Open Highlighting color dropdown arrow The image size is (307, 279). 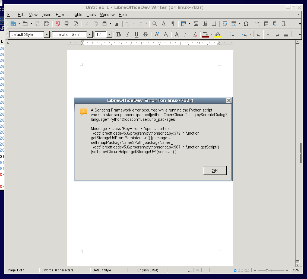click(224, 34)
